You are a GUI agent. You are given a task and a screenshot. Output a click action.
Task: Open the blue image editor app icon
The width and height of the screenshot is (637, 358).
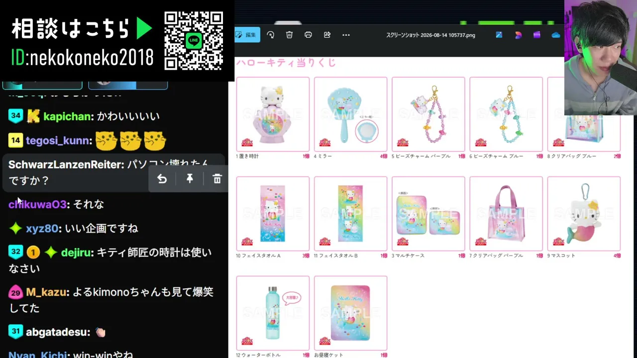[x=499, y=35]
